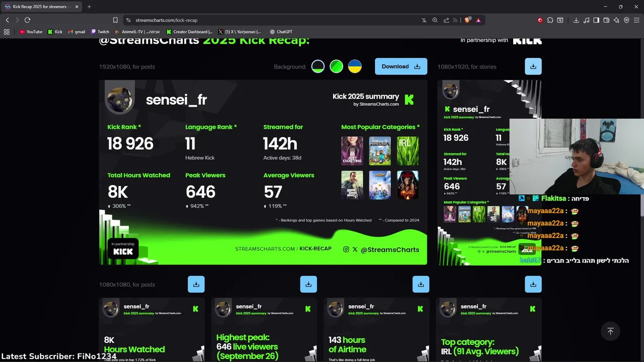644x362 pixels.
Task: Click the Grand Theft Auto category thumbnail
Action: tap(352, 185)
